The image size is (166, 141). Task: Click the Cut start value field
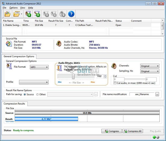(119, 79)
